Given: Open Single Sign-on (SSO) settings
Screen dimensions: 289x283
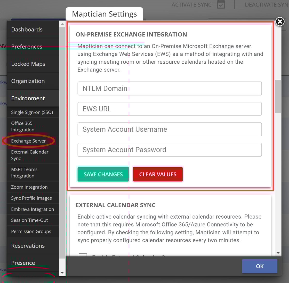Looking at the screenshot, I should 32,112.
